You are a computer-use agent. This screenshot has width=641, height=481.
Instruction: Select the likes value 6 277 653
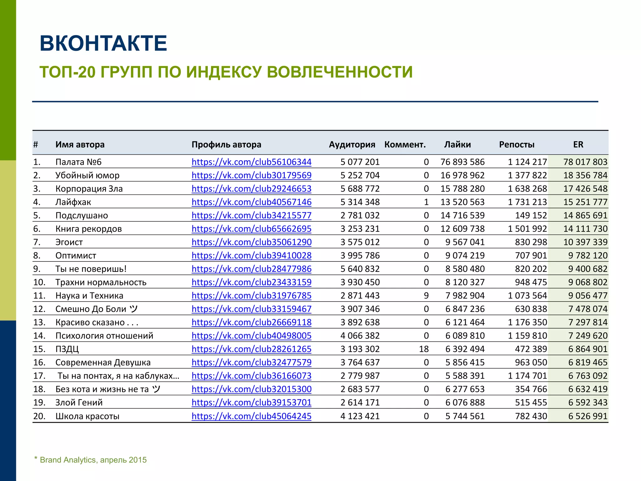pyautogui.click(x=465, y=389)
